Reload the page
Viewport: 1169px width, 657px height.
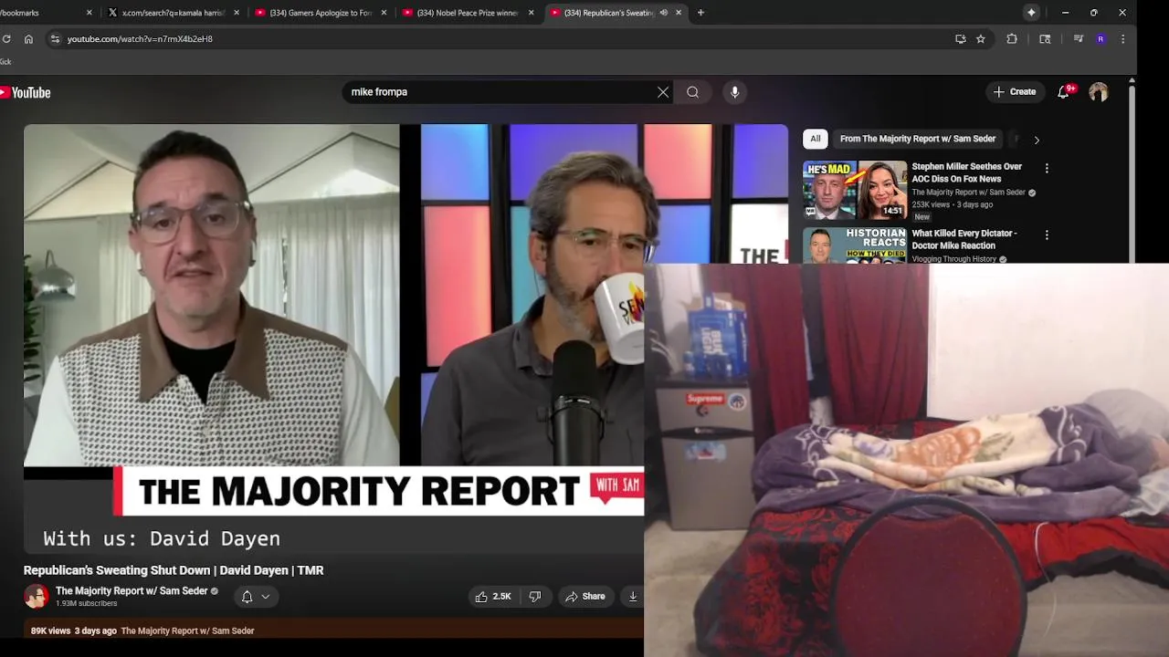(x=6, y=39)
